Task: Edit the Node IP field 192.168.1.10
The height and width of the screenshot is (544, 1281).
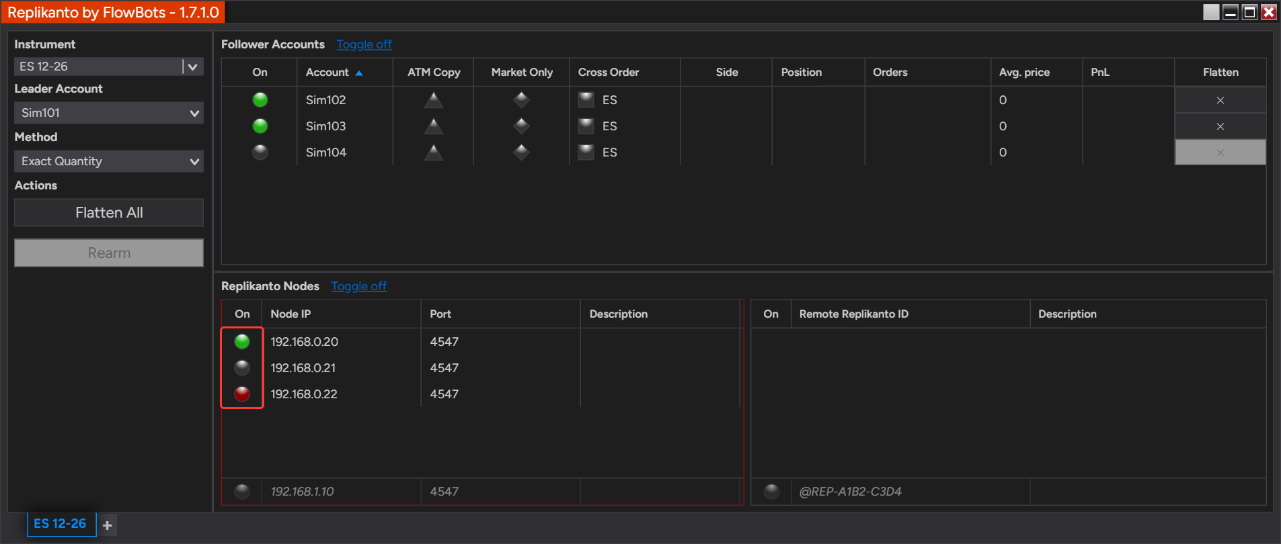Action: click(x=342, y=492)
